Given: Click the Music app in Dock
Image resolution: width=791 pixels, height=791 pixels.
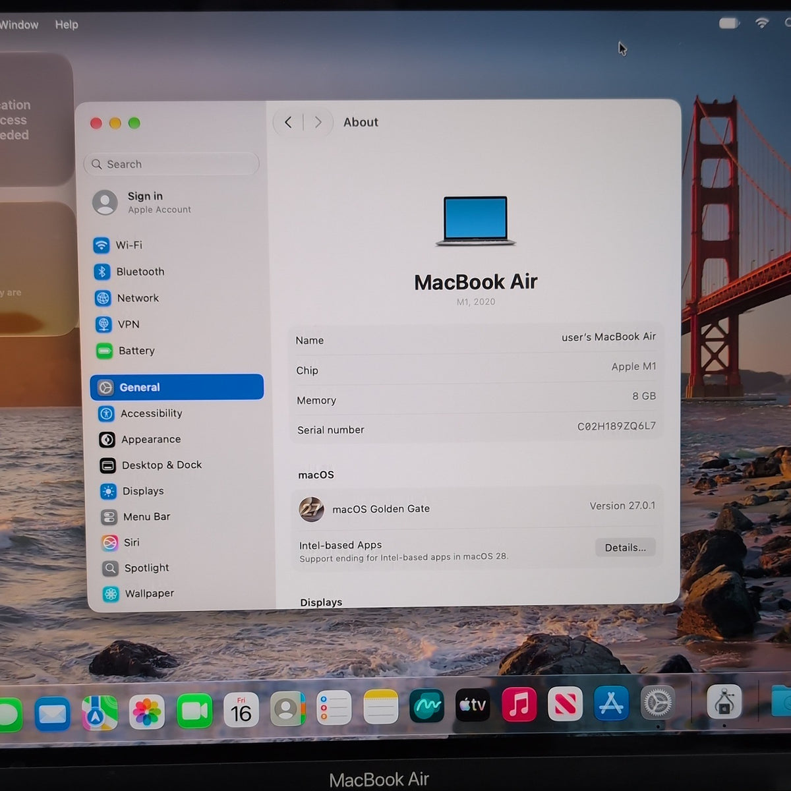Looking at the screenshot, I should 519,704.
